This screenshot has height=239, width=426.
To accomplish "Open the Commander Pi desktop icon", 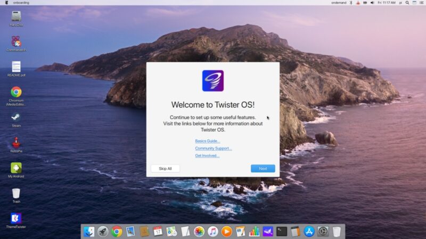I will pyautogui.click(x=16, y=44).
